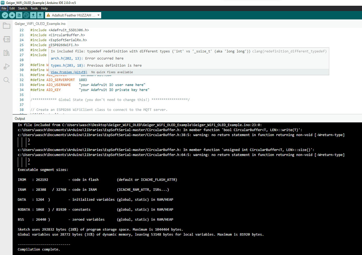The width and height of the screenshot is (362, 255).
Task: Click the warning triangle on the board selector
Action: [48, 15]
